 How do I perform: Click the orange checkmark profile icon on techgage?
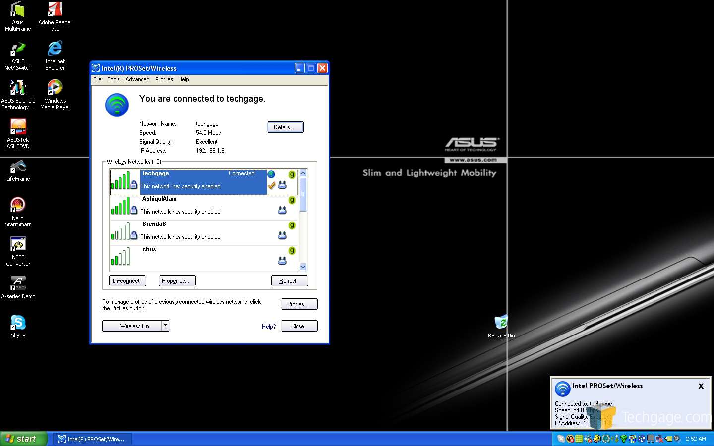[271, 186]
